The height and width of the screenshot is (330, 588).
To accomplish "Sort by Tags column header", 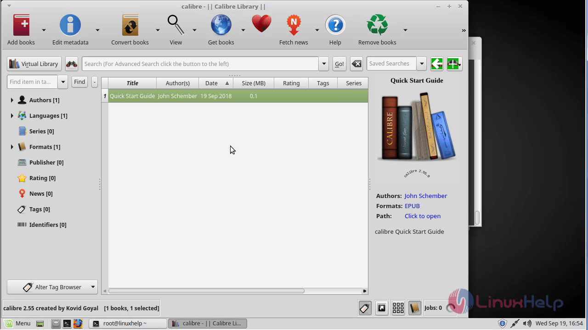I will 323,83.
